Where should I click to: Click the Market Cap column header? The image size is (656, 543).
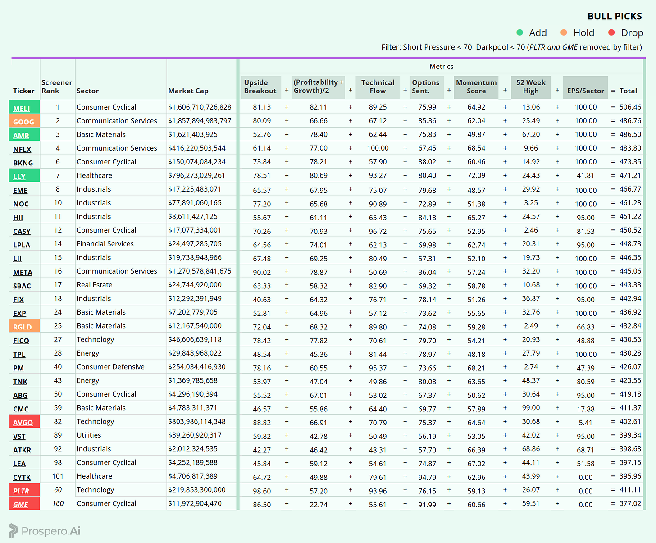[x=188, y=91]
